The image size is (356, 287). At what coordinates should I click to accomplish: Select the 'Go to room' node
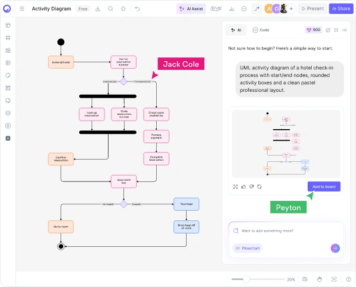61,227
